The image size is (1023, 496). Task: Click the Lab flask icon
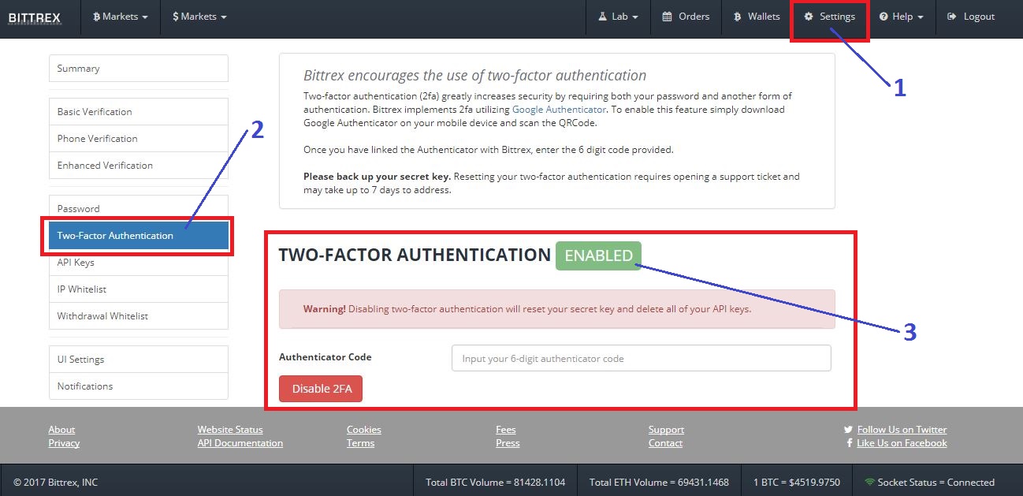coord(602,17)
